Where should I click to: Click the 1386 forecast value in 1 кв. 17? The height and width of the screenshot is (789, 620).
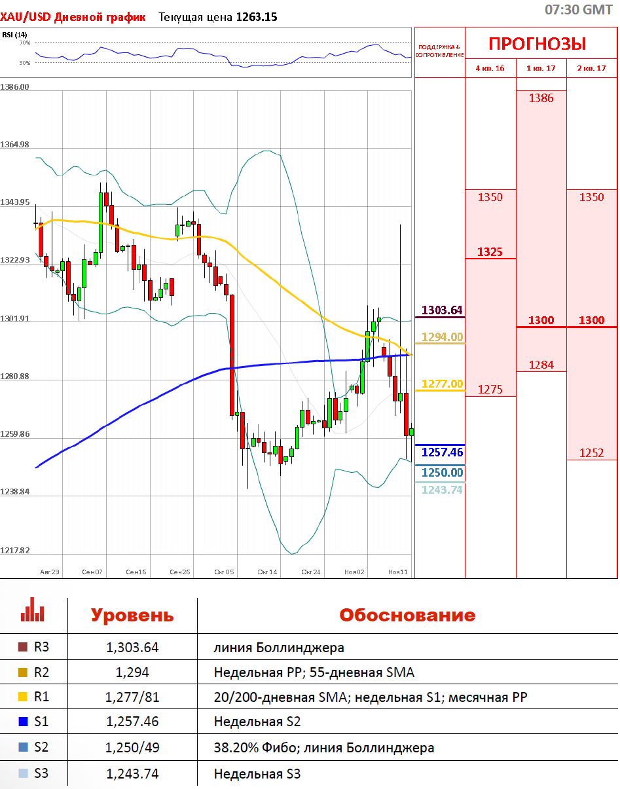541,98
